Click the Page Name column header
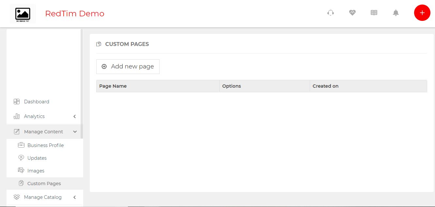435x207 pixels. pyautogui.click(x=158, y=86)
